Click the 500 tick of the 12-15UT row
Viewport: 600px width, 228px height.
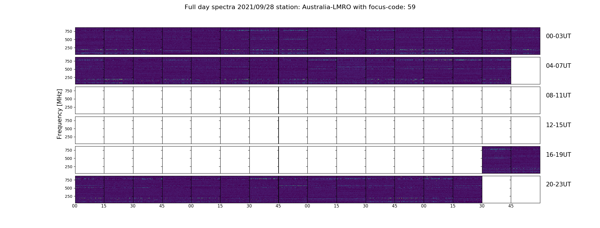[x=68, y=129]
